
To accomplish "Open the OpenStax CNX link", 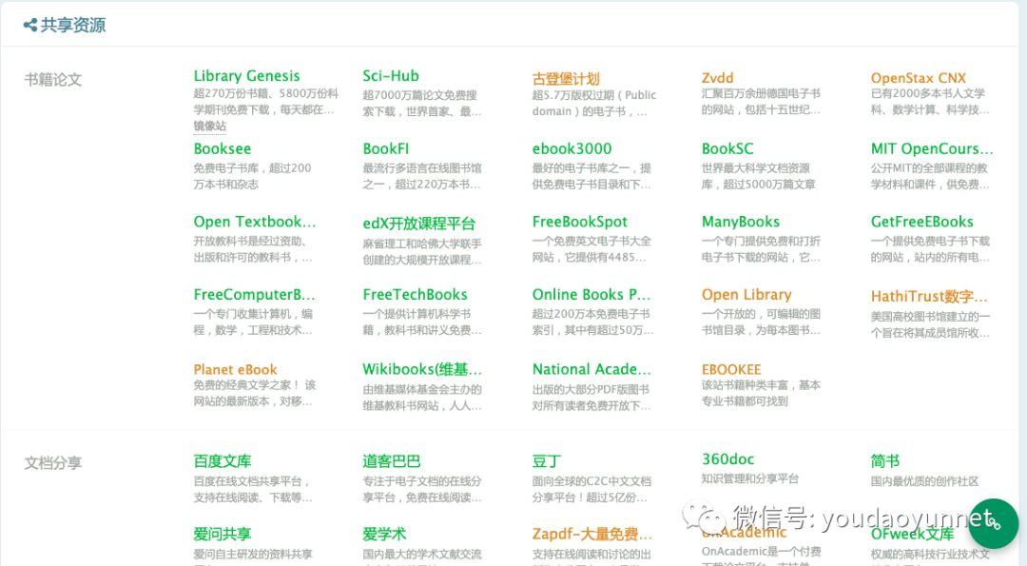I will click(918, 78).
